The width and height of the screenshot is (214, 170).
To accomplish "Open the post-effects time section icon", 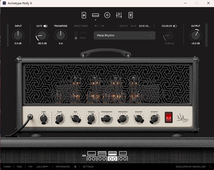I will (x=131, y=15).
